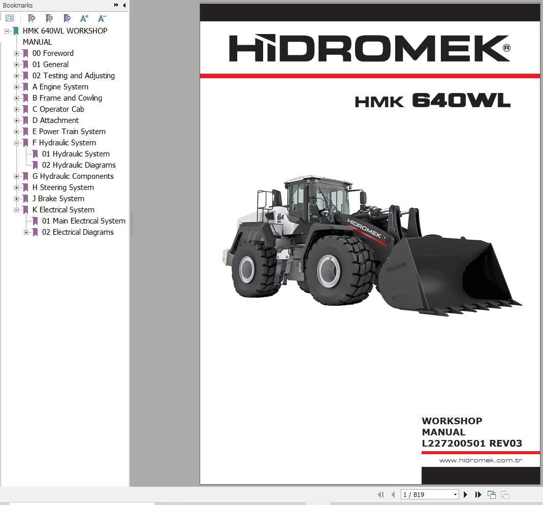Select the A Engine System bookmark

(x=60, y=86)
